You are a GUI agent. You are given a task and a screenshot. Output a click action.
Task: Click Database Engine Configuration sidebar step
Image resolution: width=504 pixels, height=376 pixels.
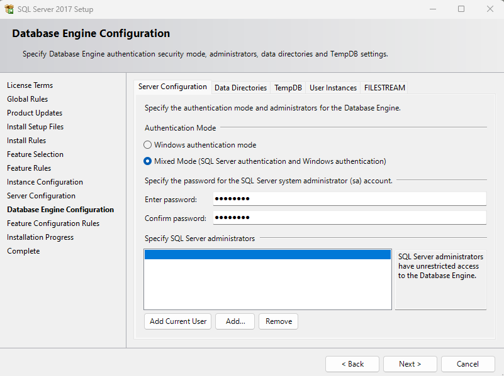[60, 209]
